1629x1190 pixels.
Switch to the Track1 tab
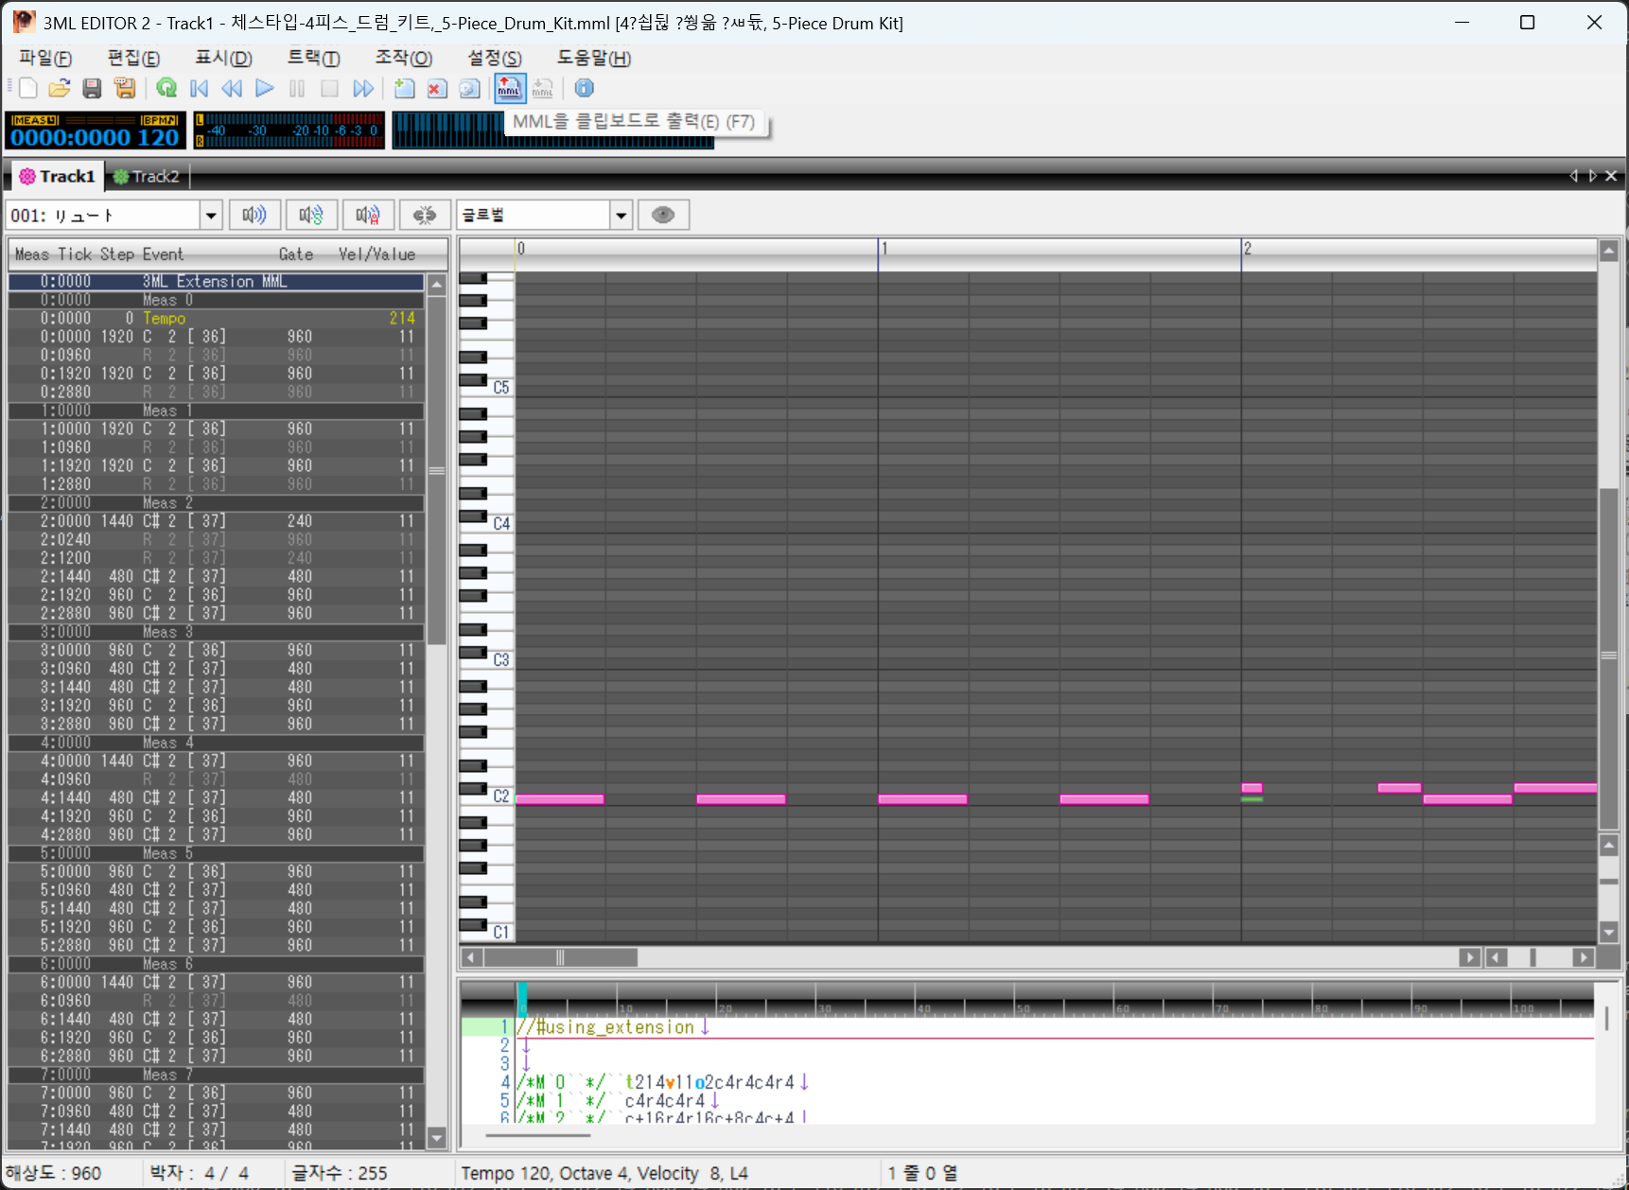tap(58, 176)
